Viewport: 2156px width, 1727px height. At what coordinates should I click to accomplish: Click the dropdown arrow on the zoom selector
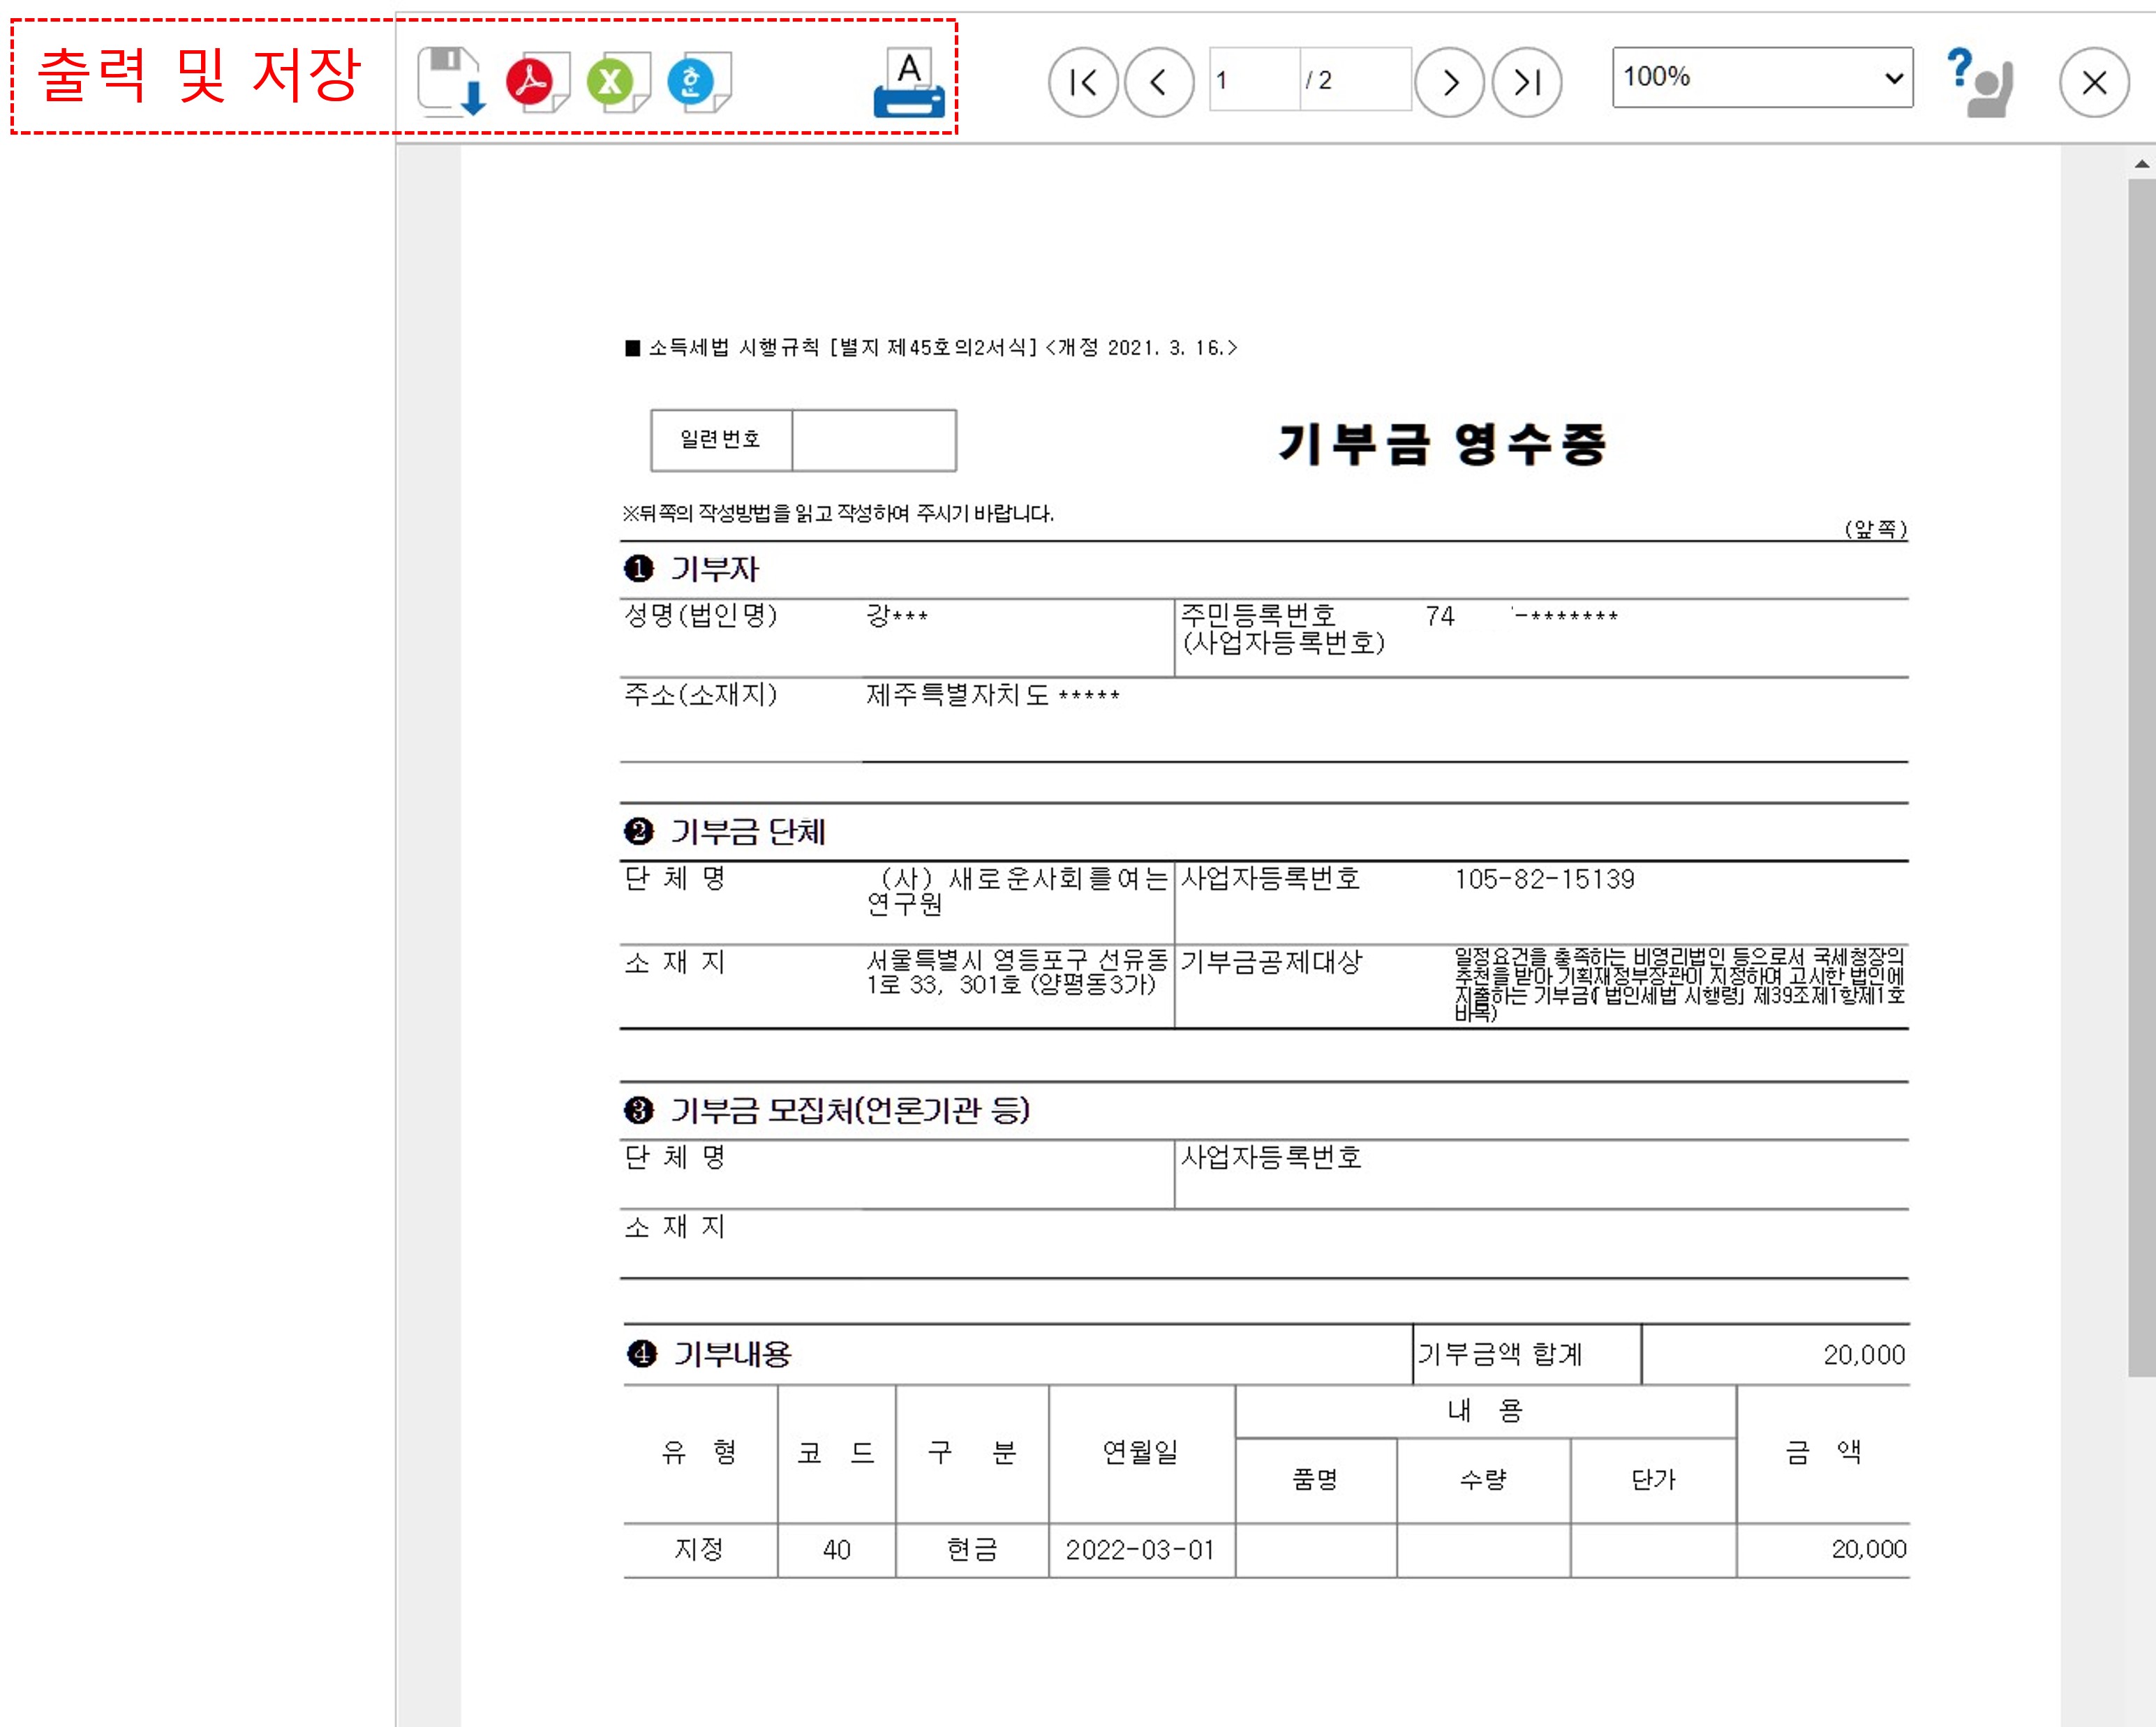tap(1893, 78)
